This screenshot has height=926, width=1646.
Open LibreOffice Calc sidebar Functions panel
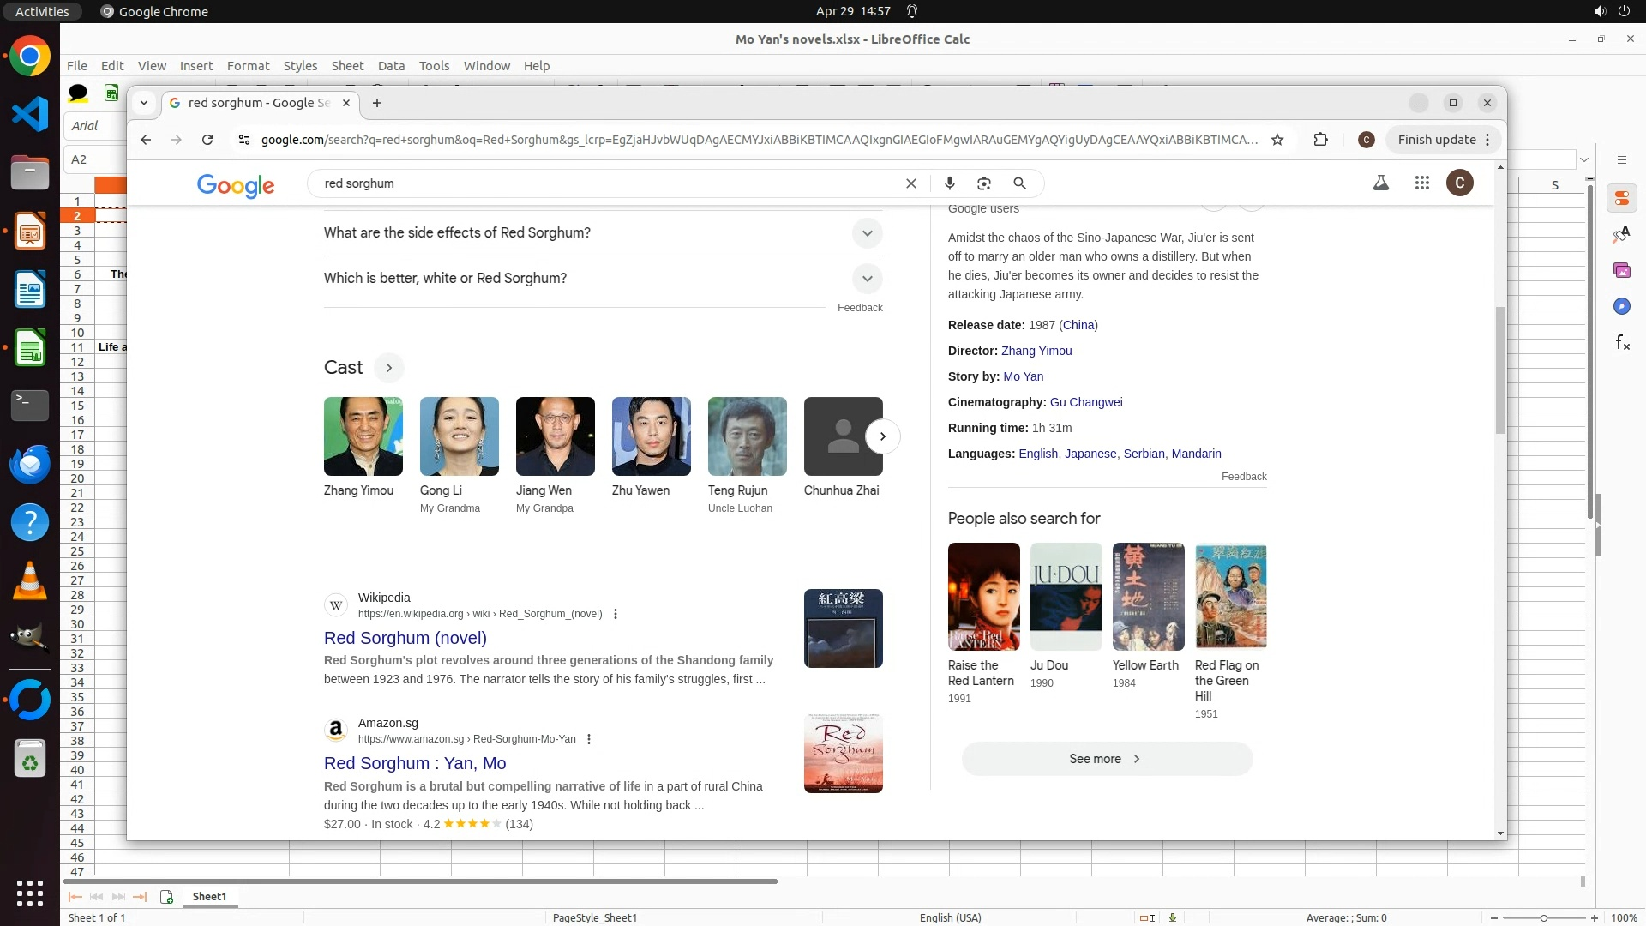(1622, 343)
